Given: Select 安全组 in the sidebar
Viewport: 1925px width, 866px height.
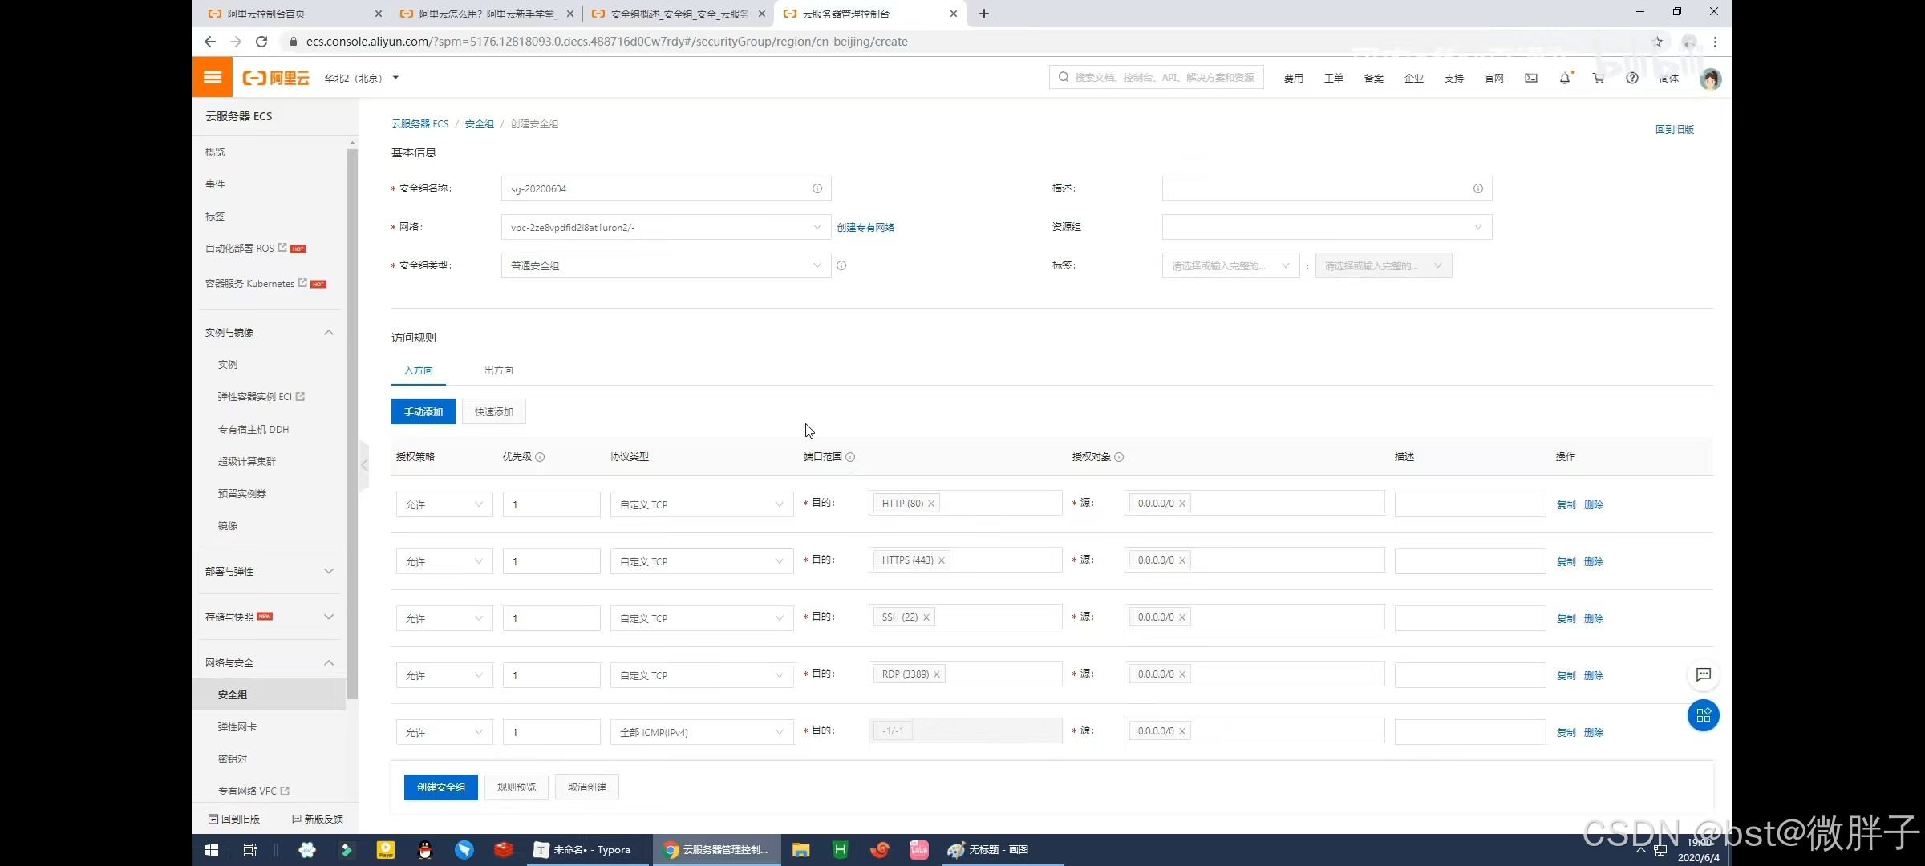Looking at the screenshot, I should tap(233, 694).
